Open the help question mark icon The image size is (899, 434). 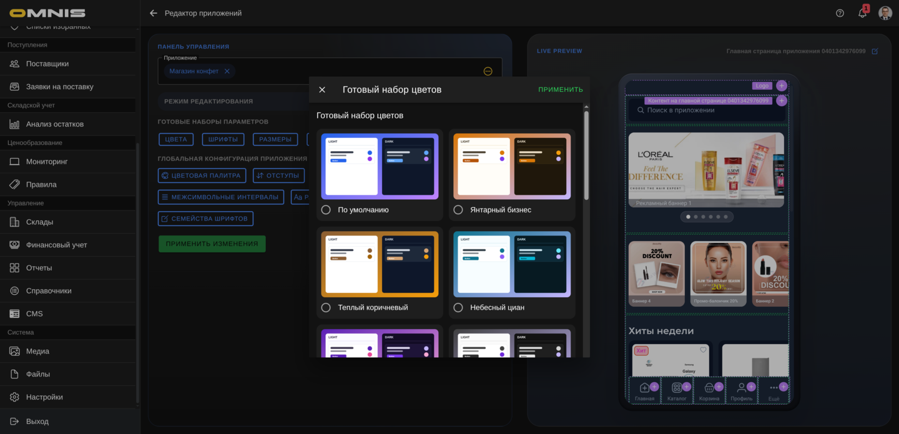[x=840, y=13]
